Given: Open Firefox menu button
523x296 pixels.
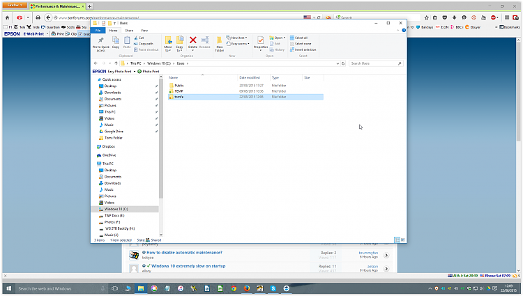Looking at the screenshot, I should [x=15, y=6].
